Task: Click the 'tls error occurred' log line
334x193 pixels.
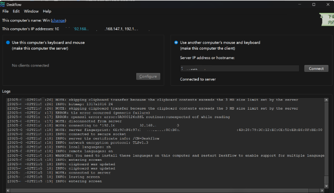Action: click(x=79, y=113)
